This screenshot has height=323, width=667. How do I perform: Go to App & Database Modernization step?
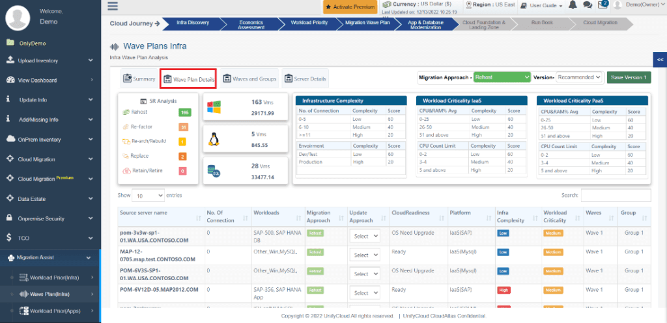point(425,24)
